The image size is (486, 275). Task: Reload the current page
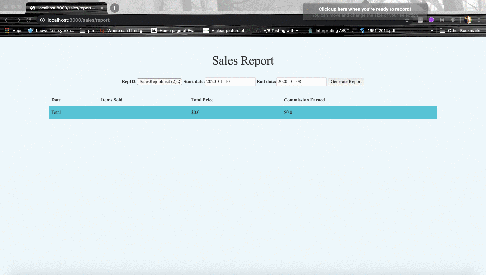click(x=29, y=20)
